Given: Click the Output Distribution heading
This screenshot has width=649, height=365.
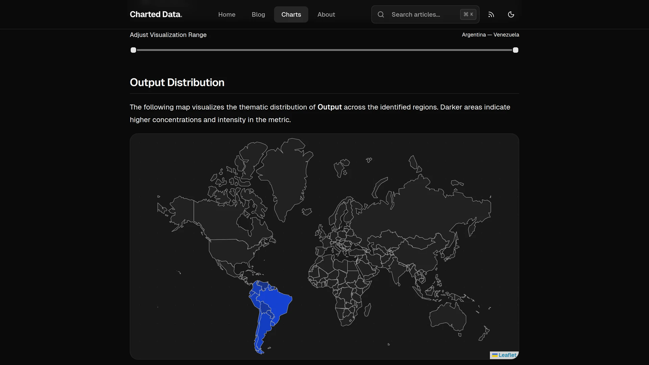Looking at the screenshot, I should [x=177, y=82].
